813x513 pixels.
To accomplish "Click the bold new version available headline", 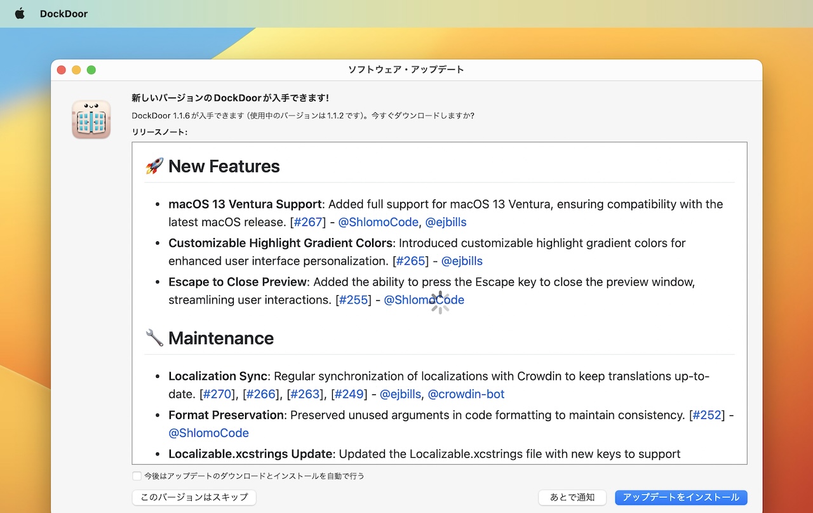I will 230,98.
